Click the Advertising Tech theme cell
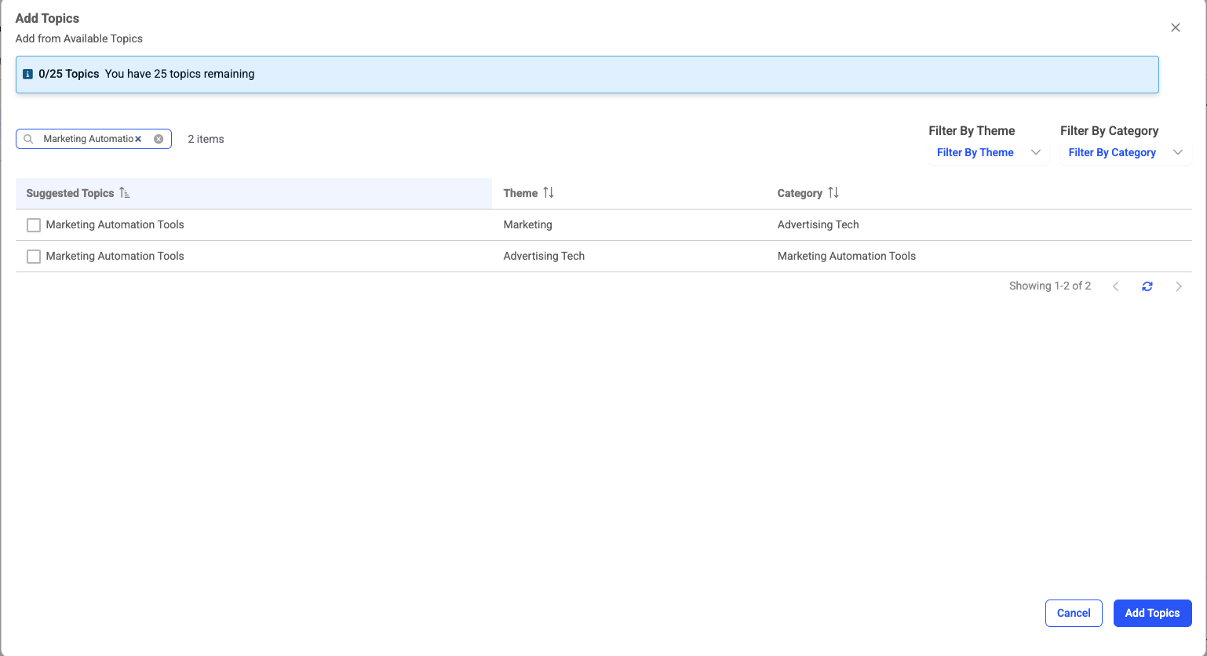The width and height of the screenshot is (1207, 656). (x=544, y=256)
